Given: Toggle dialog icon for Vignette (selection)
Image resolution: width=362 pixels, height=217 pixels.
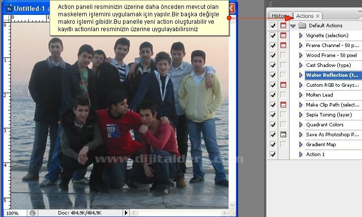Looking at the screenshot, I should tap(283, 36).
